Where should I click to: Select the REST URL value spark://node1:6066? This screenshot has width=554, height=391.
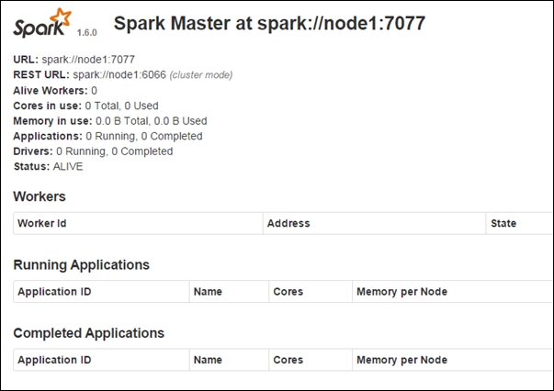[119, 75]
